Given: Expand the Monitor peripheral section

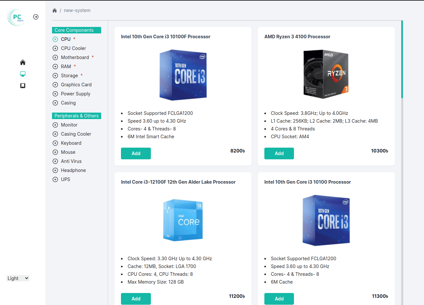Looking at the screenshot, I should click(x=55, y=125).
